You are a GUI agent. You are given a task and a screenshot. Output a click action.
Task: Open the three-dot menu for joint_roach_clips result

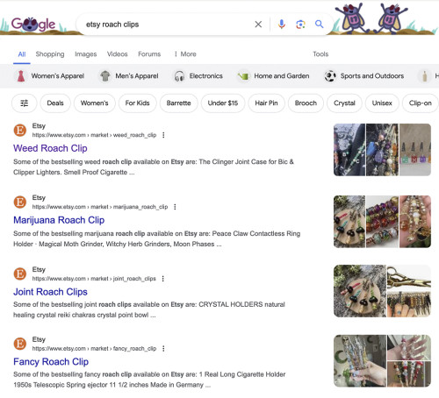click(163, 279)
